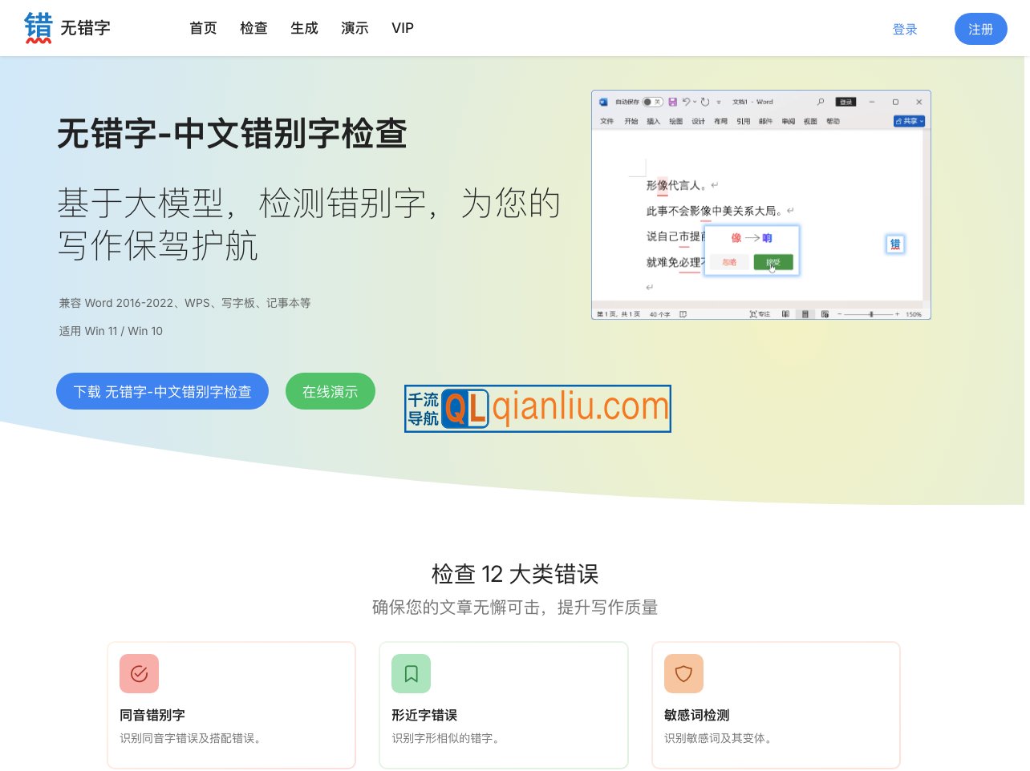The width and height of the screenshot is (1030, 771).
Task: Click the floating 错 plugin icon in Word
Action: (x=895, y=244)
